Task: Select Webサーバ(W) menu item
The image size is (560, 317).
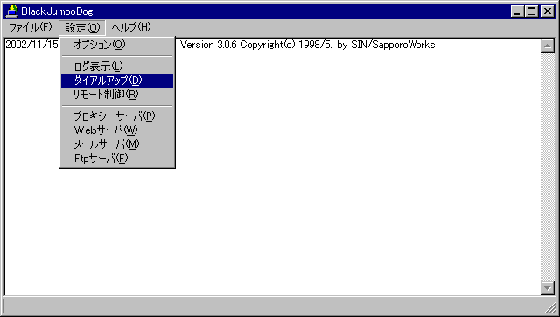Action: (x=117, y=130)
